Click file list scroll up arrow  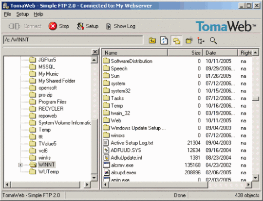pos(255,52)
